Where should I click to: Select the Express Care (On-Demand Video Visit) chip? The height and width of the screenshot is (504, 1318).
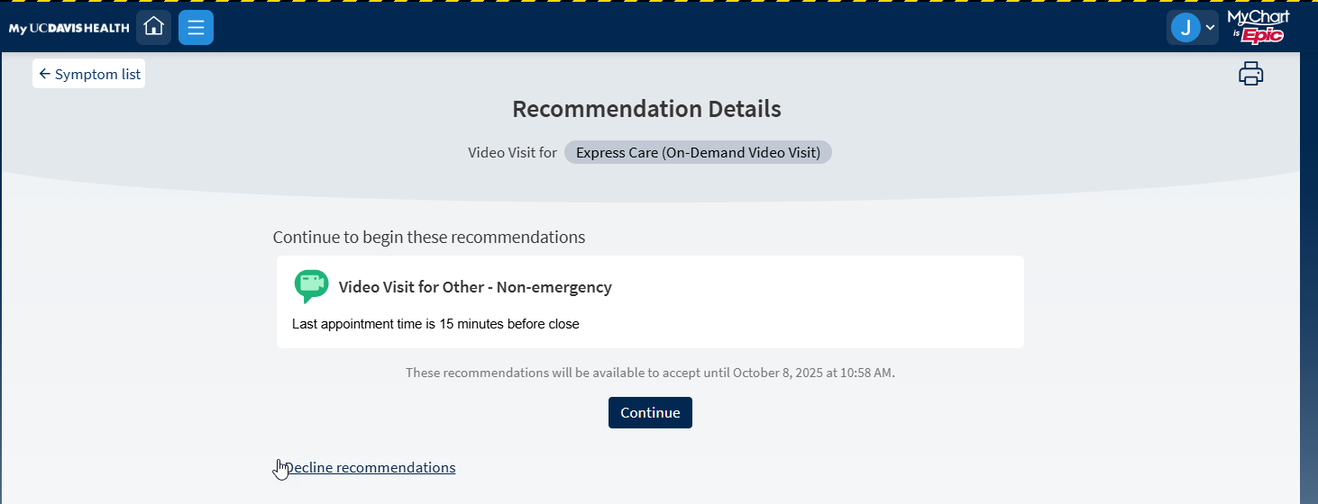point(698,153)
